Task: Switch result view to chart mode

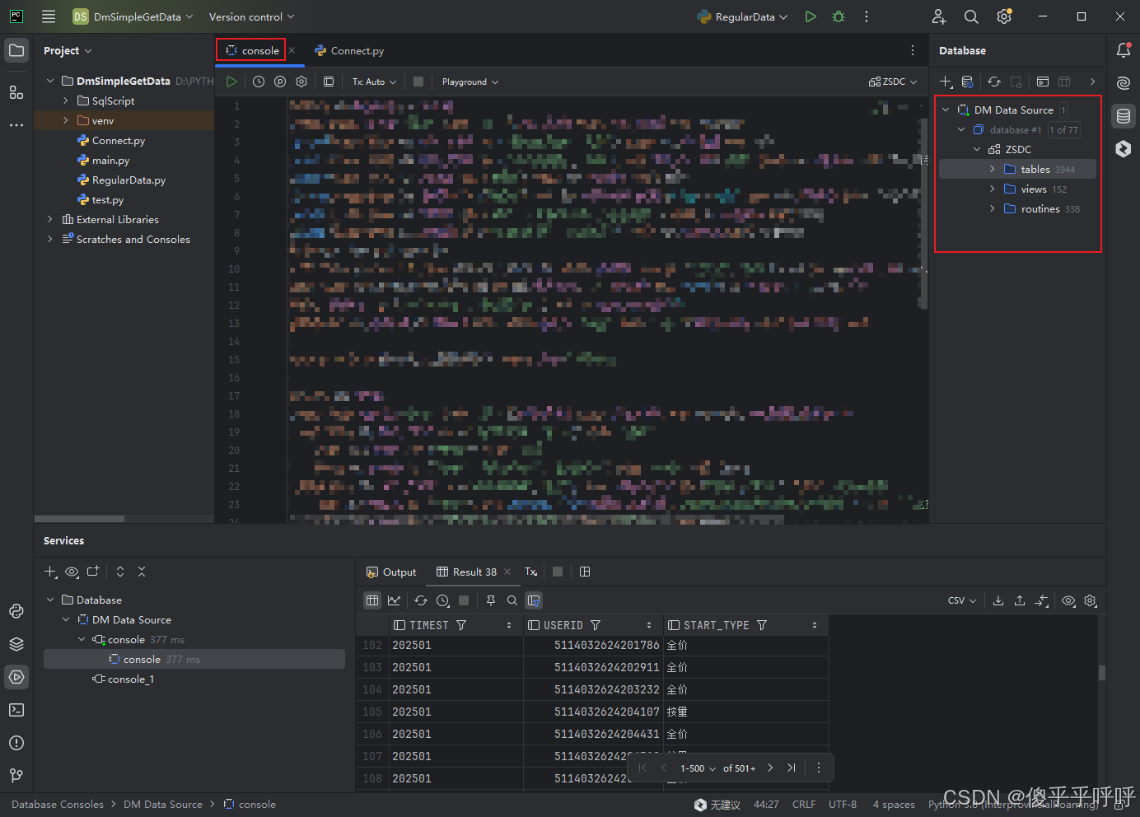Action: 393,600
